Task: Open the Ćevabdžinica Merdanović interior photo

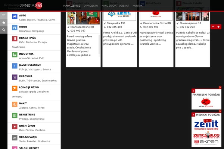Action: tap(88, 18)
